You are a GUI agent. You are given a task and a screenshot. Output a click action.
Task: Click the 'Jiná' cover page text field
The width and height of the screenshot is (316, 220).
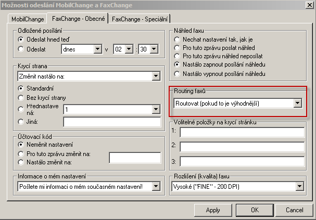(x=112, y=122)
